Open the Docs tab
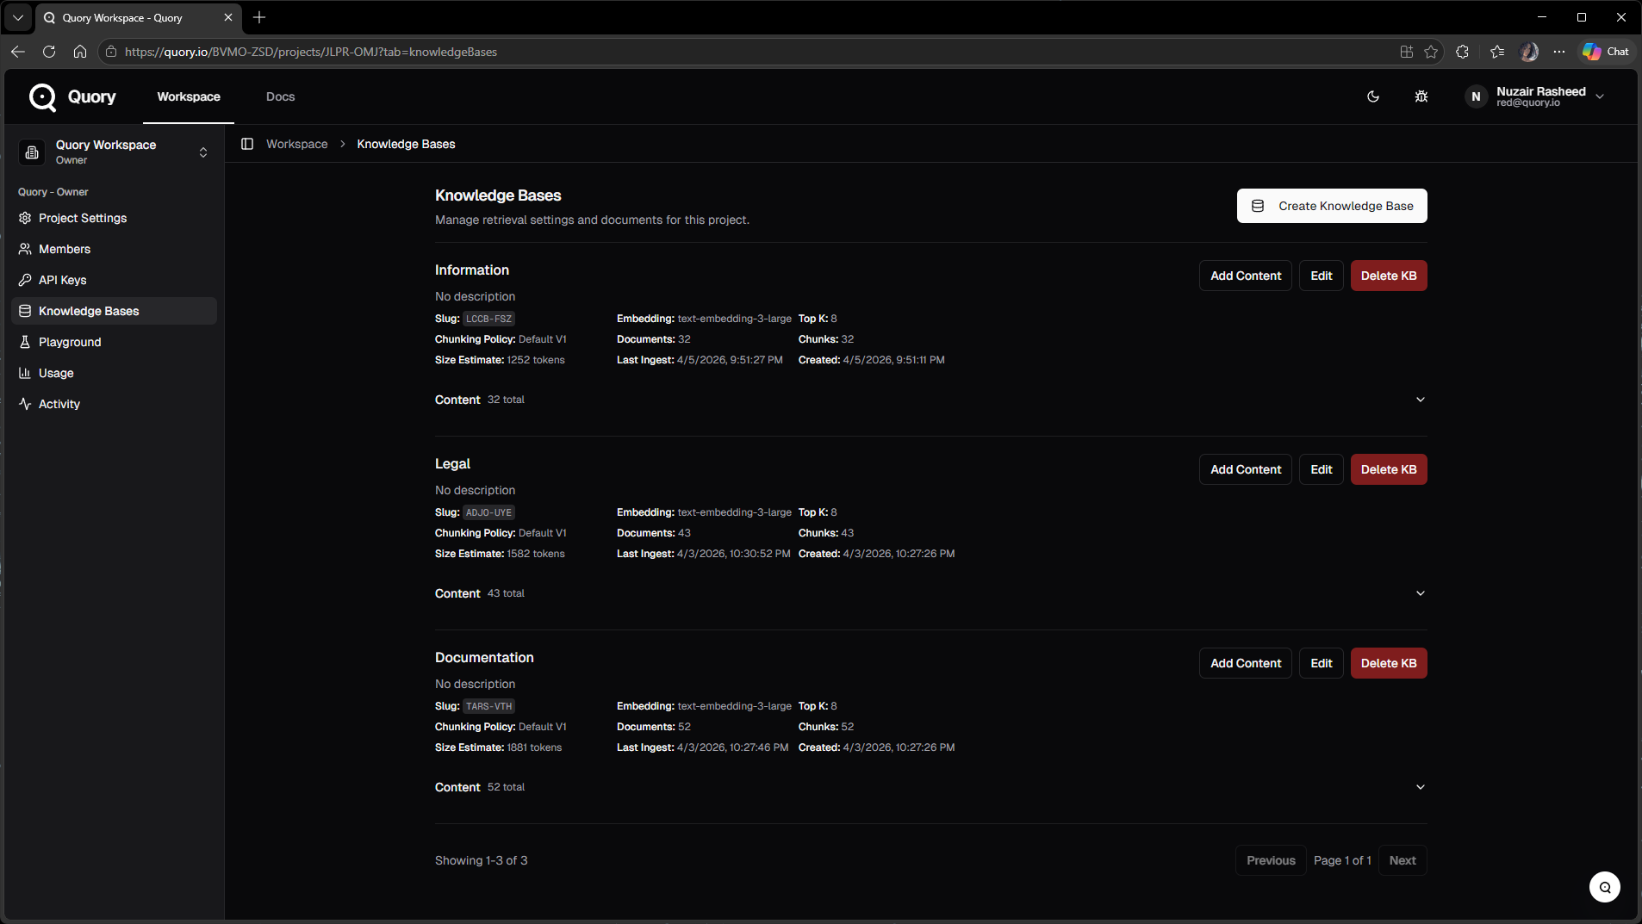Image resolution: width=1642 pixels, height=924 pixels. pos(280,96)
